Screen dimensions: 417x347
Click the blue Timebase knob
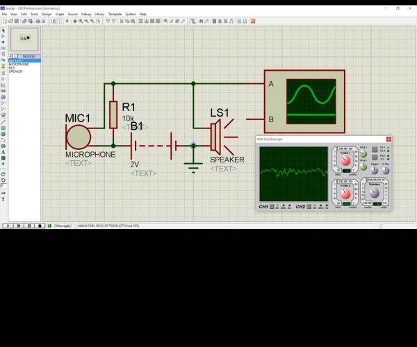(375, 193)
